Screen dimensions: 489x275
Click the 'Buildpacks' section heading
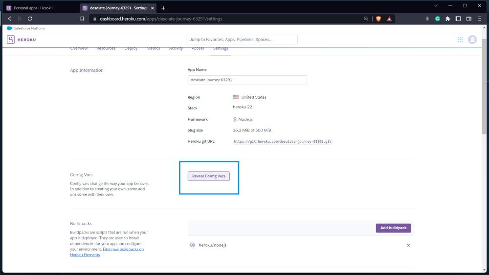81,224
